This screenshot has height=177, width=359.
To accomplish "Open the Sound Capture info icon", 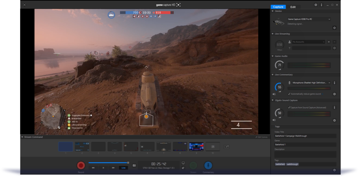I will click(334, 107).
